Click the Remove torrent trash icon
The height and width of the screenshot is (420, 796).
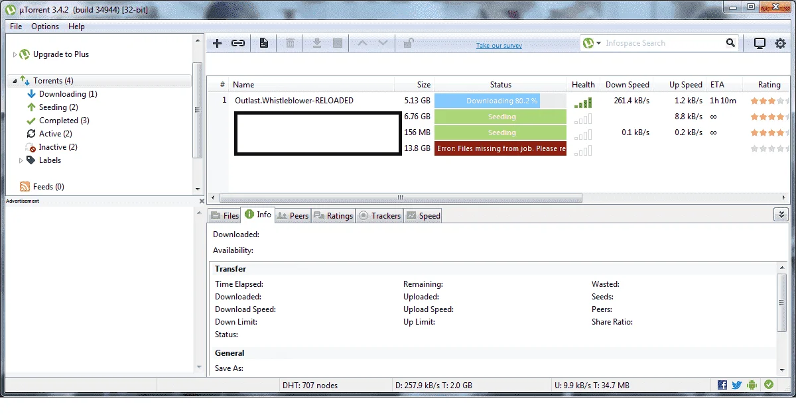pos(290,43)
